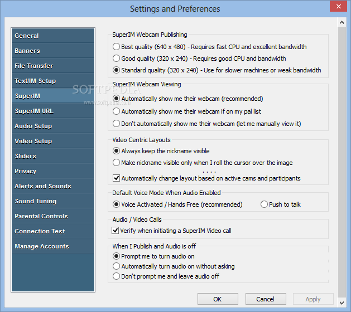Screen dimensions: 351x312
Task: Open the General settings category
Action: [53, 36]
